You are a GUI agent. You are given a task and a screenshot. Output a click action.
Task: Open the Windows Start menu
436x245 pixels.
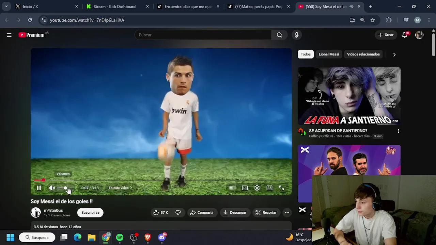tap(10, 238)
